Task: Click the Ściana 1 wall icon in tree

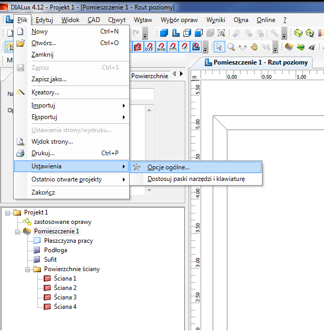Action: tap(47, 278)
